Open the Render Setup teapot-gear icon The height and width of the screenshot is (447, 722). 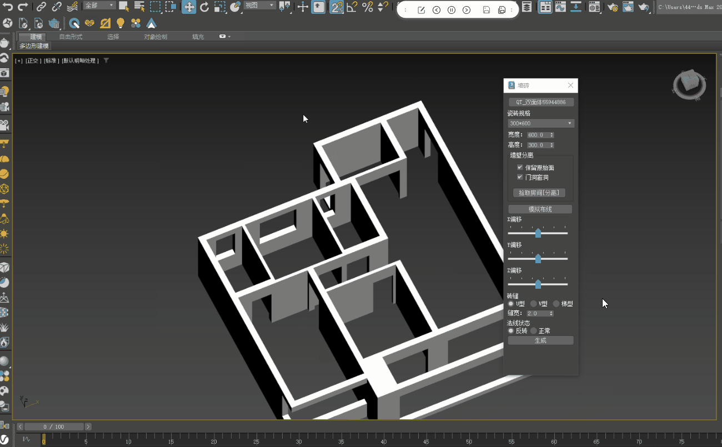click(x=613, y=7)
